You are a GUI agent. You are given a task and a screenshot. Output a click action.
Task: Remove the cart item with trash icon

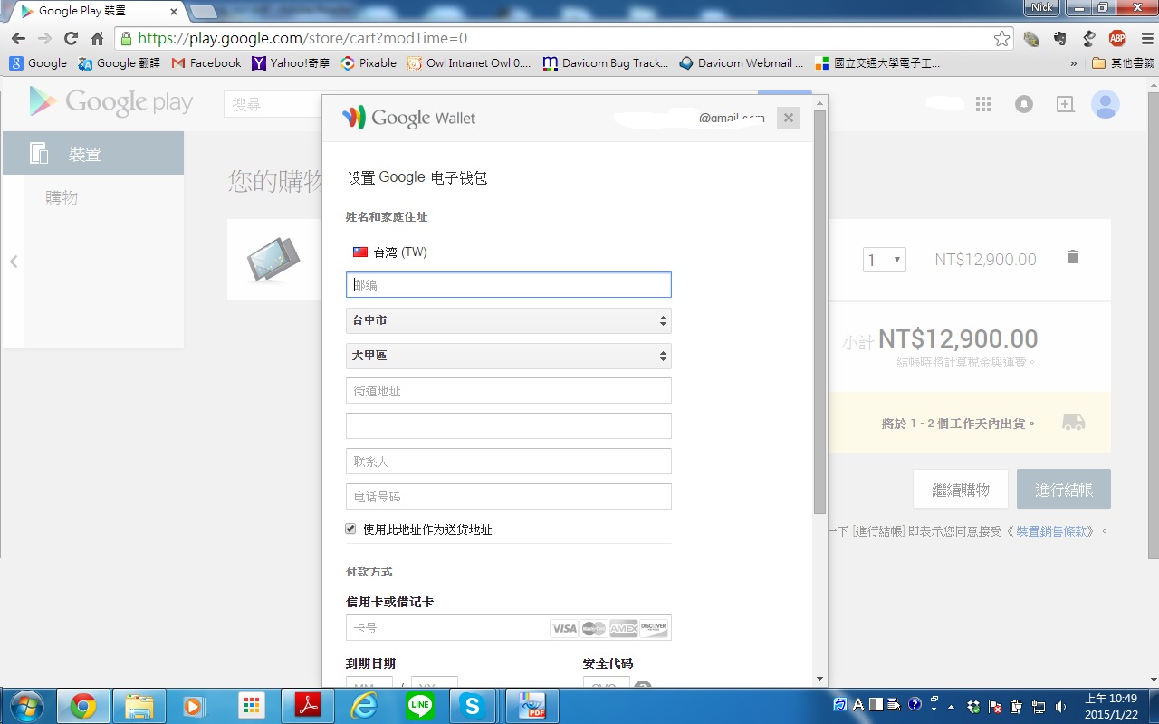coord(1073,257)
